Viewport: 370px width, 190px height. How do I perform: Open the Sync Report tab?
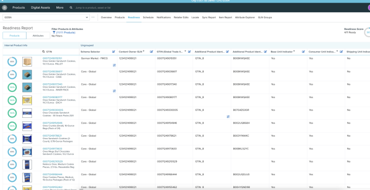209,17
